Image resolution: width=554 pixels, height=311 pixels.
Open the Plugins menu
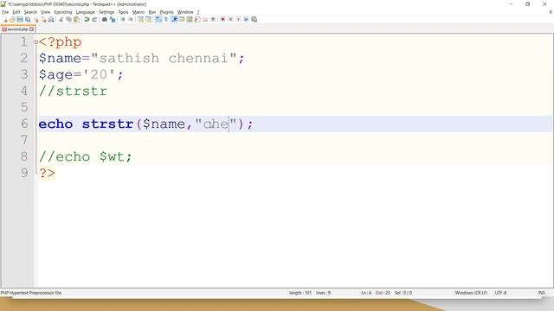point(166,12)
